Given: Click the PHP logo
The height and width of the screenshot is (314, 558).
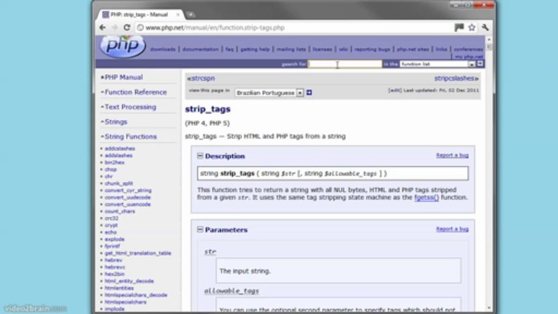Looking at the screenshot, I should tap(123, 46).
